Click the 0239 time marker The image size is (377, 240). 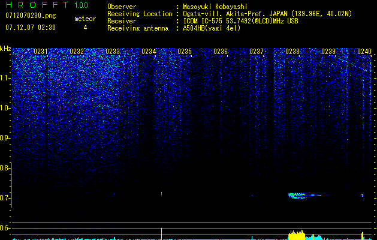coord(328,51)
